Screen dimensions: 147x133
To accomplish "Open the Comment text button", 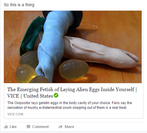I will tap(40, 127).
